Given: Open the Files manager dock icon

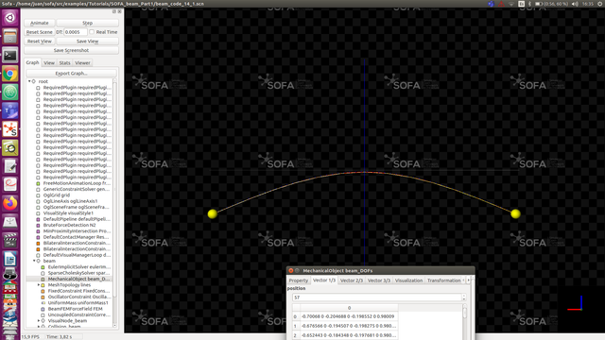Looking at the screenshot, I should [9, 37].
